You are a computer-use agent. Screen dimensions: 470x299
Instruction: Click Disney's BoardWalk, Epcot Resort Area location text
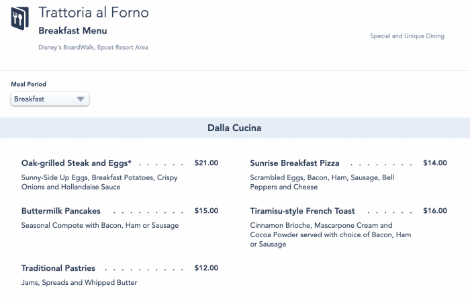93,48
